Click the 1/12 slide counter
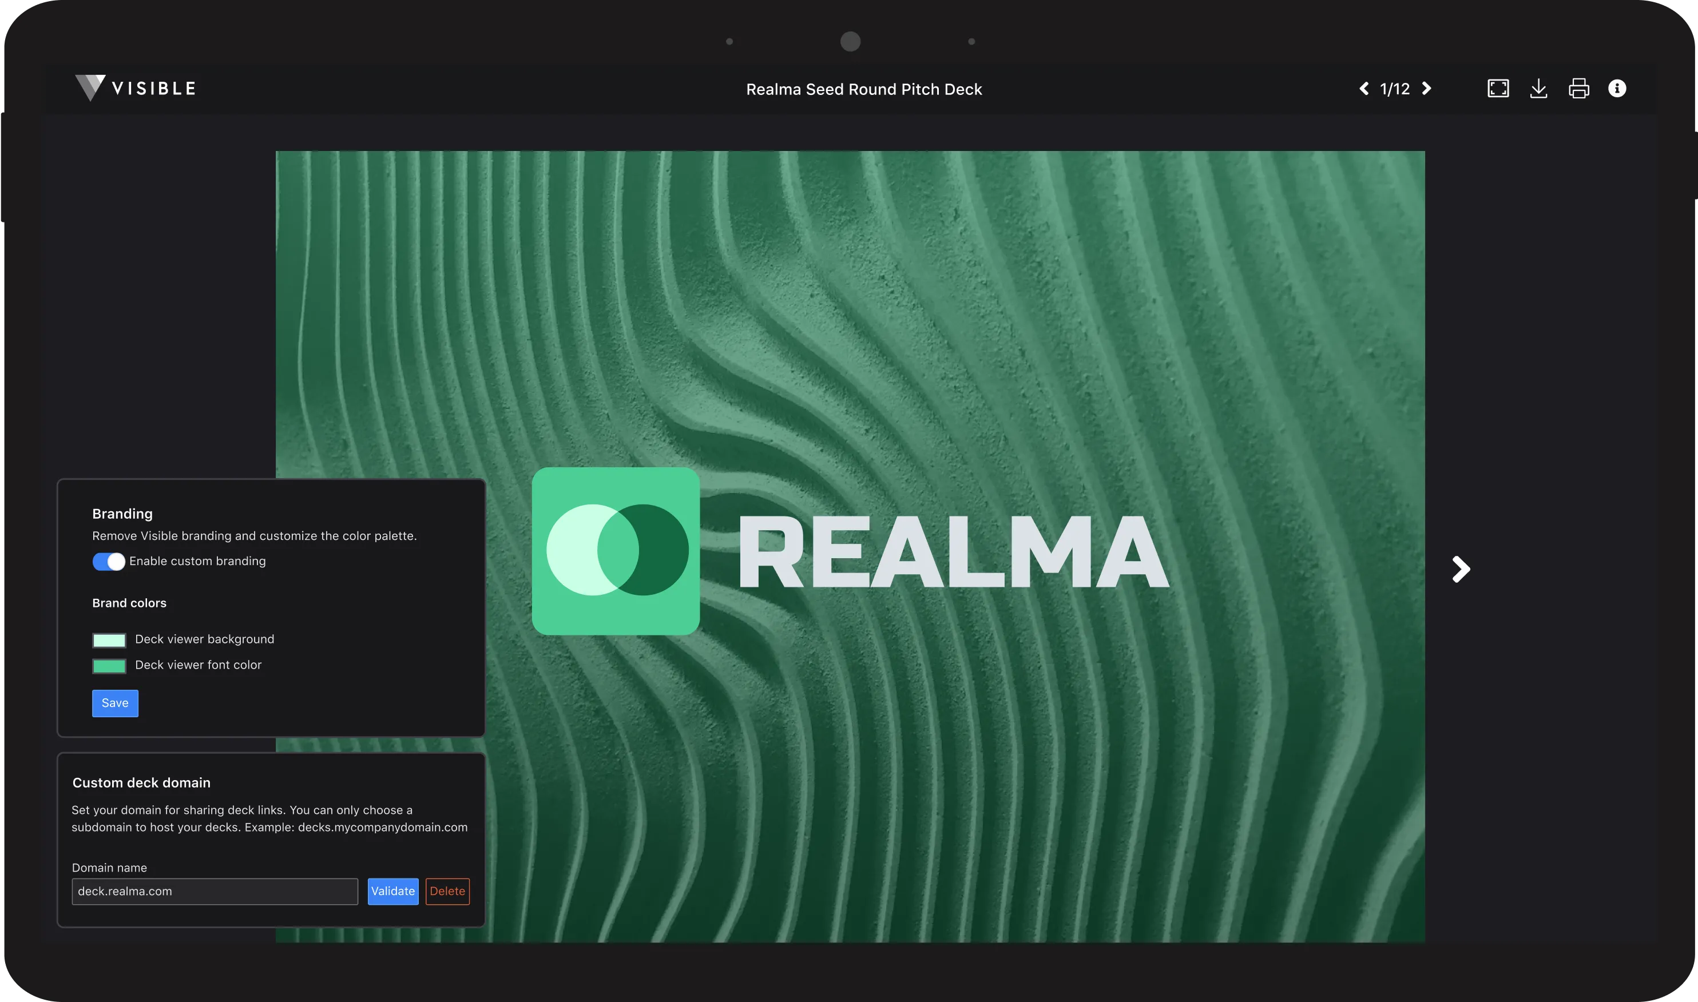This screenshot has height=1002, width=1698. tap(1395, 89)
